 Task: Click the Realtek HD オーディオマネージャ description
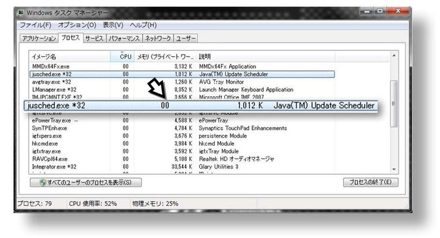coord(236,159)
